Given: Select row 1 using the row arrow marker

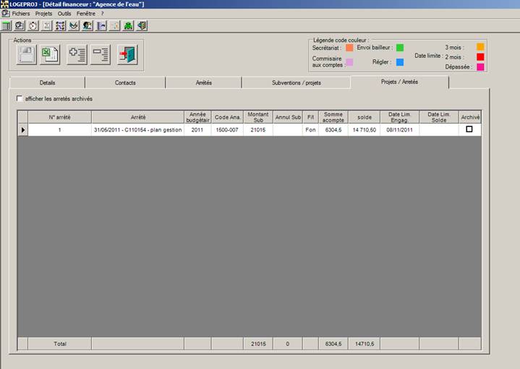Looking at the screenshot, I should click(x=22, y=130).
